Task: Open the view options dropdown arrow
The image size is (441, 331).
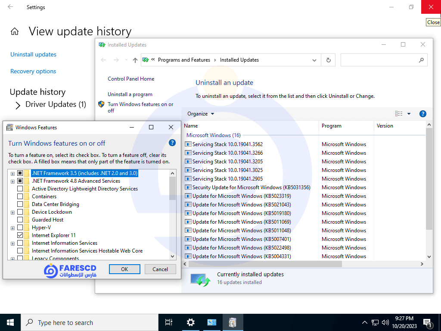Action: pyautogui.click(x=409, y=114)
